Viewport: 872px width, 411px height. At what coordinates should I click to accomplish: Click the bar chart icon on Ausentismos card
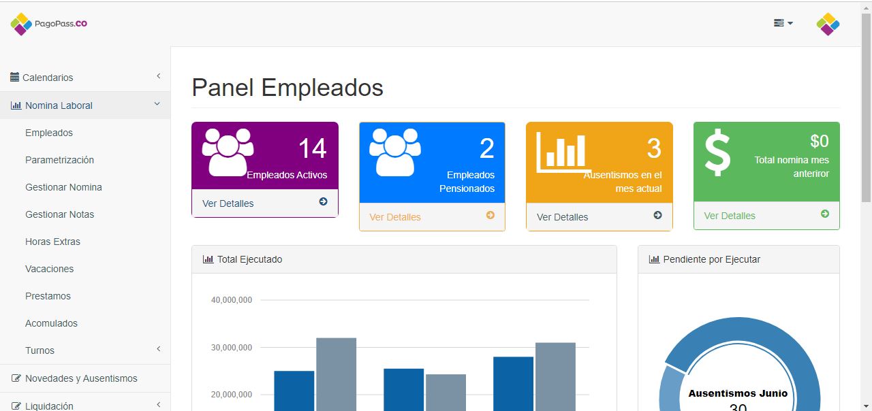click(563, 151)
